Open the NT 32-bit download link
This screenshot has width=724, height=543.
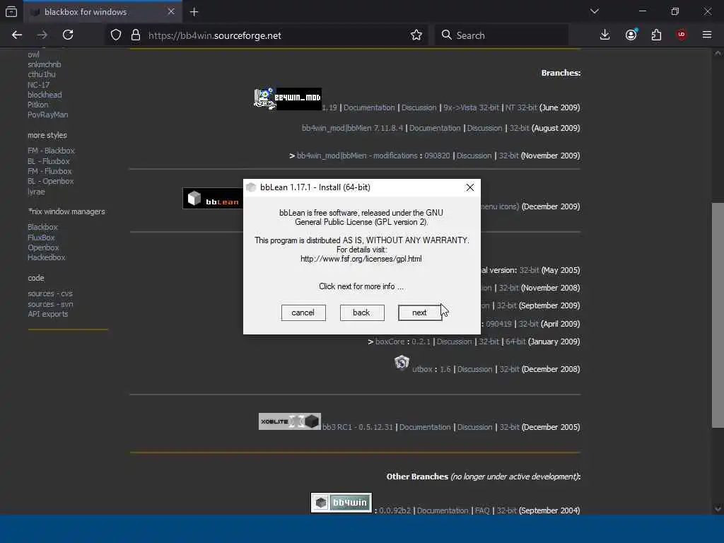[x=521, y=107]
